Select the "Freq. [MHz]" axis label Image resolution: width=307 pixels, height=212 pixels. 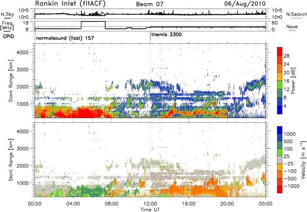(x=7, y=26)
